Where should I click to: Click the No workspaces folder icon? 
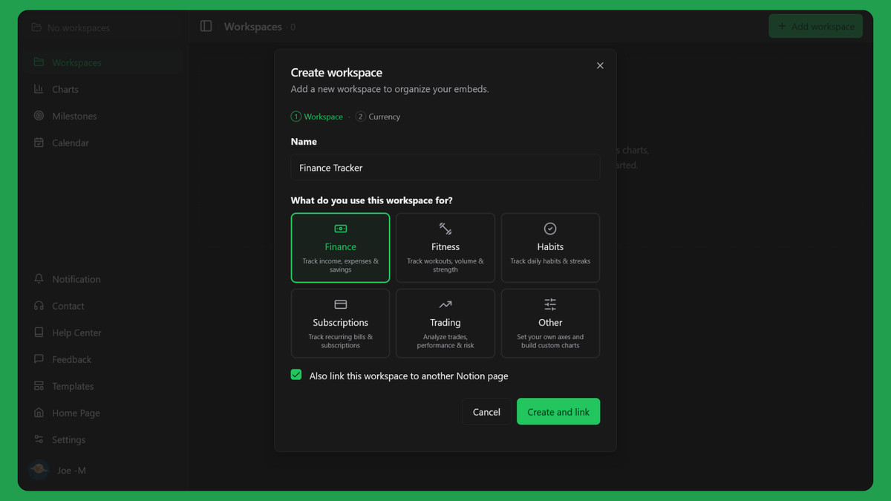36,27
